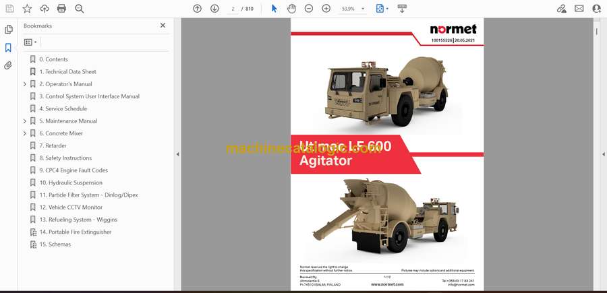This screenshot has width=607, height=293.
Task: Open the Service Schedule bookmark
Action: pos(66,108)
